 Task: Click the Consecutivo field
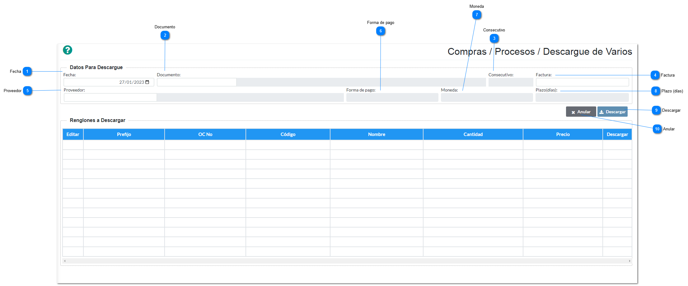[511, 82]
